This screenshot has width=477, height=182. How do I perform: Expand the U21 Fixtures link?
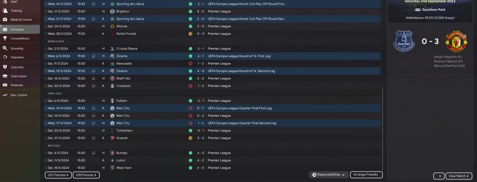pyautogui.click(x=58, y=175)
